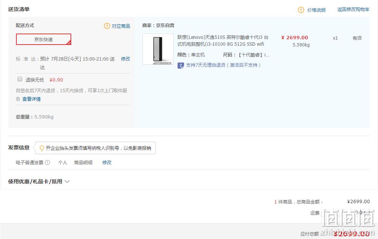Click the info icon beside 电子普通发票
The height and width of the screenshot is (239, 378).
coord(48,162)
